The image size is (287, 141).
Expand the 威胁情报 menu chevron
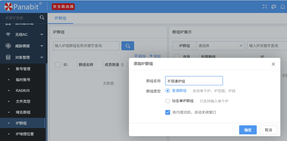[x=42, y=46]
